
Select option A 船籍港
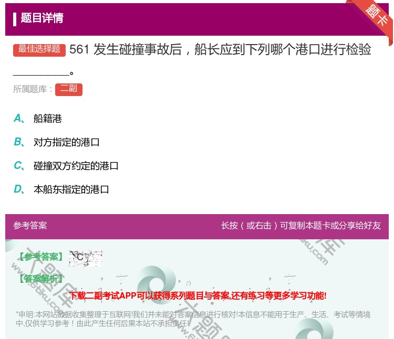(x=47, y=119)
